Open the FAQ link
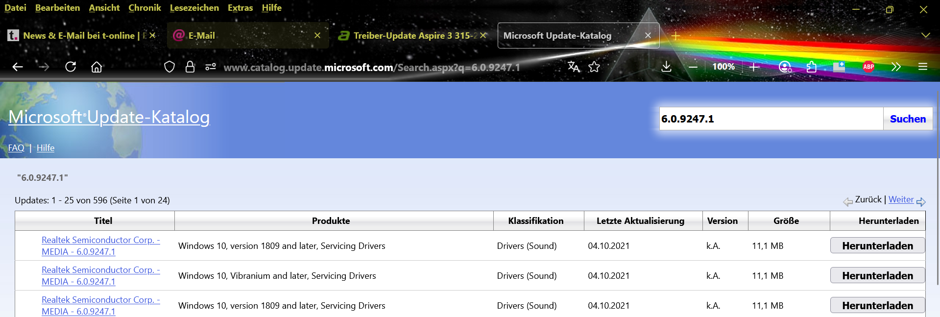This screenshot has height=317, width=940. (16, 148)
